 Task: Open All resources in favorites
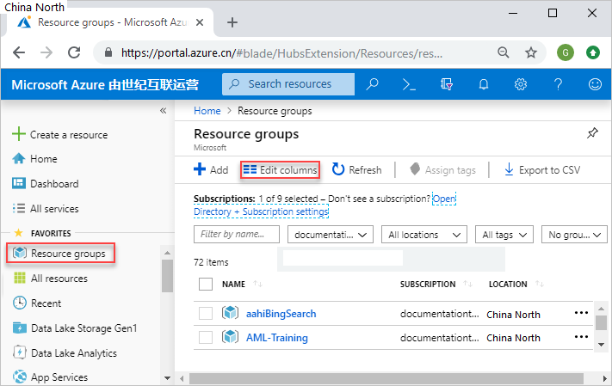(50, 279)
